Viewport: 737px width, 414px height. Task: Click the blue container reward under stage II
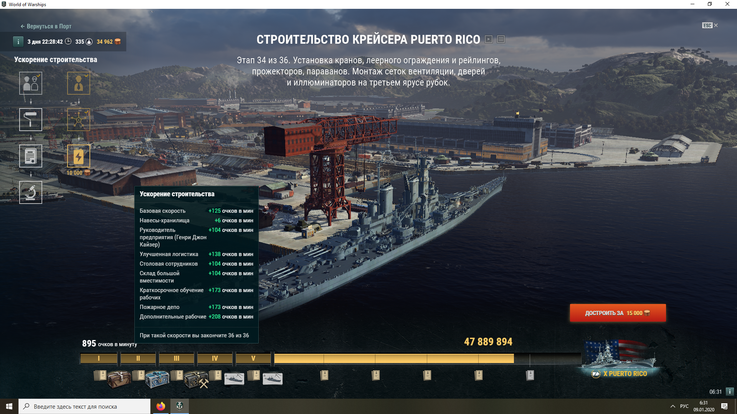tap(157, 379)
